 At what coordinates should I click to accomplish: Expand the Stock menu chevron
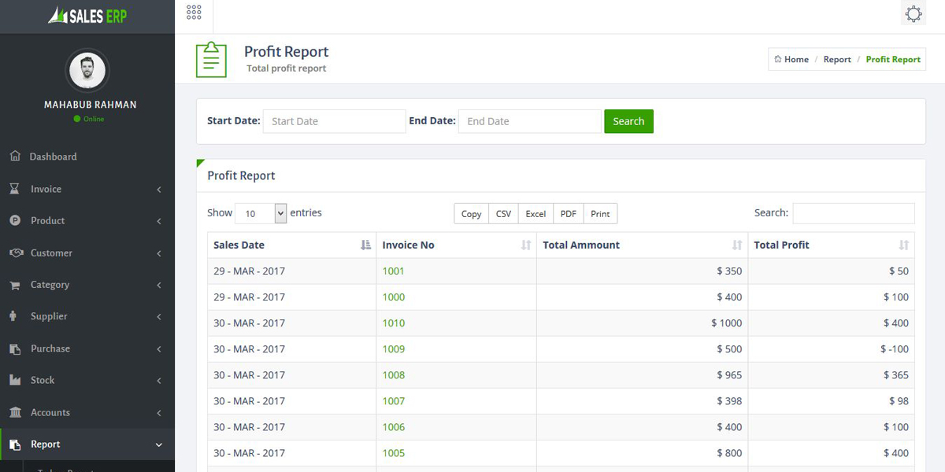tap(159, 381)
